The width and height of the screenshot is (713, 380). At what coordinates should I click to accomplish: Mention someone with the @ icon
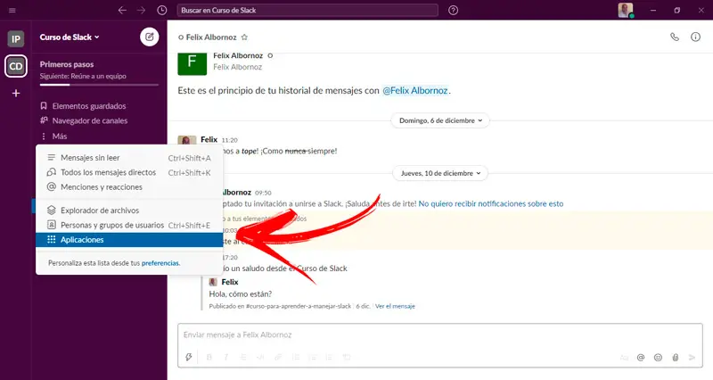(x=641, y=357)
